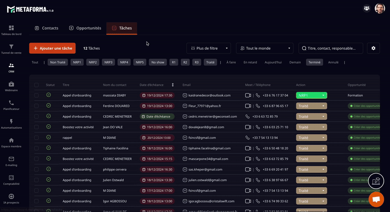Open Automatisations lightning icon
This screenshot has width=390, height=212.
click(11, 122)
